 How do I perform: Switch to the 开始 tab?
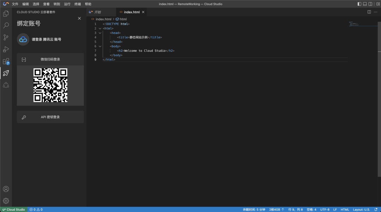(x=101, y=12)
